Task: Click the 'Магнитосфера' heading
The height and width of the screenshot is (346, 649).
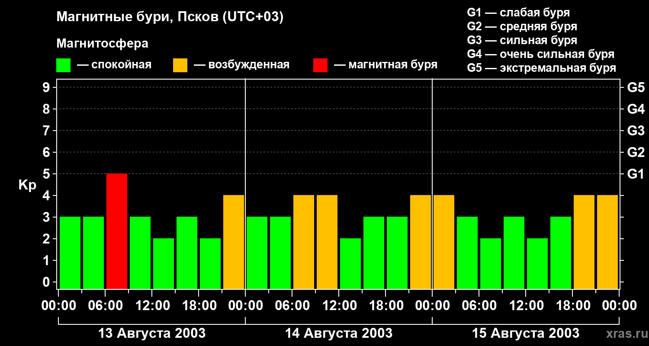Action: (x=102, y=44)
